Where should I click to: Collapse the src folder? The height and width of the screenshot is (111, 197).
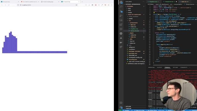135,21
